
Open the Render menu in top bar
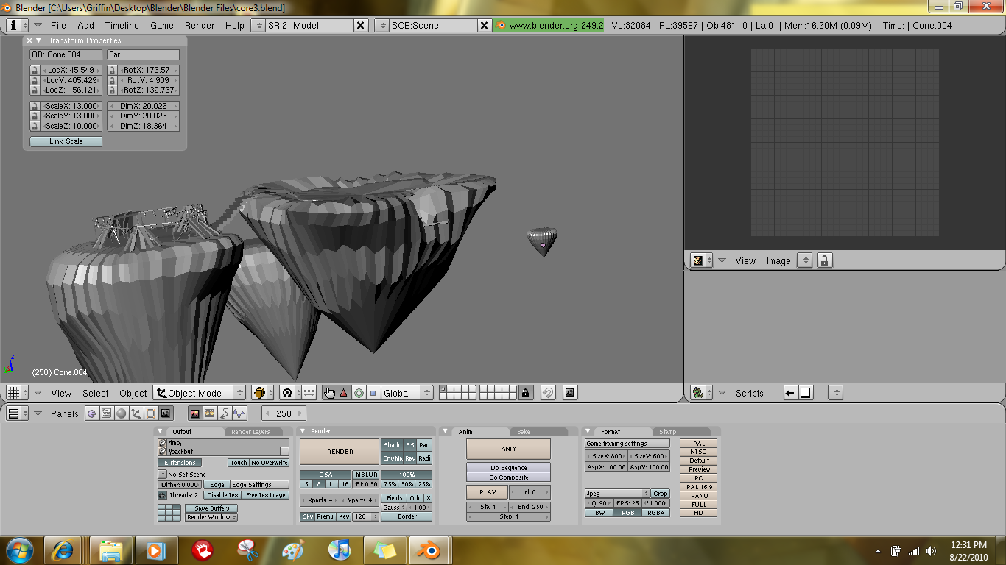pyautogui.click(x=200, y=25)
